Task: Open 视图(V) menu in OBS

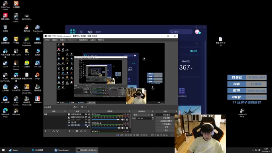Action: tap(63, 40)
